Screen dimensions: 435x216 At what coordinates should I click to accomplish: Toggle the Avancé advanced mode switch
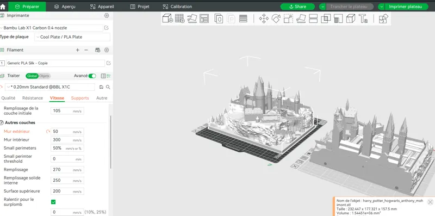(x=92, y=76)
